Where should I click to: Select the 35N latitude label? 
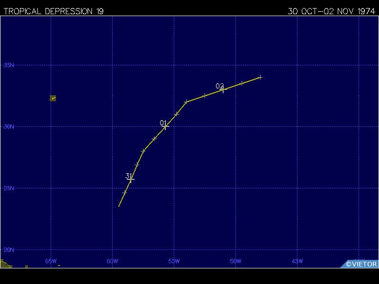point(9,65)
